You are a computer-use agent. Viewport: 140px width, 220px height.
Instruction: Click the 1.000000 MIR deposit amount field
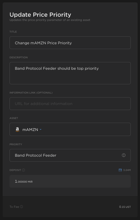point(70,181)
